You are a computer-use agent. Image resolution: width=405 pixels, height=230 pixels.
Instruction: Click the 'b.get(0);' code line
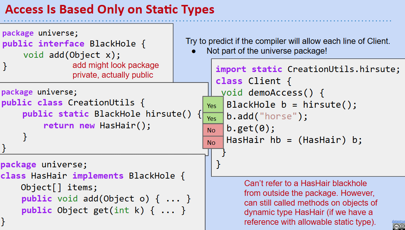point(250,128)
